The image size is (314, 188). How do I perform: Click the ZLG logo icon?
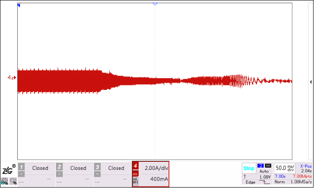click(x=9, y=169)
